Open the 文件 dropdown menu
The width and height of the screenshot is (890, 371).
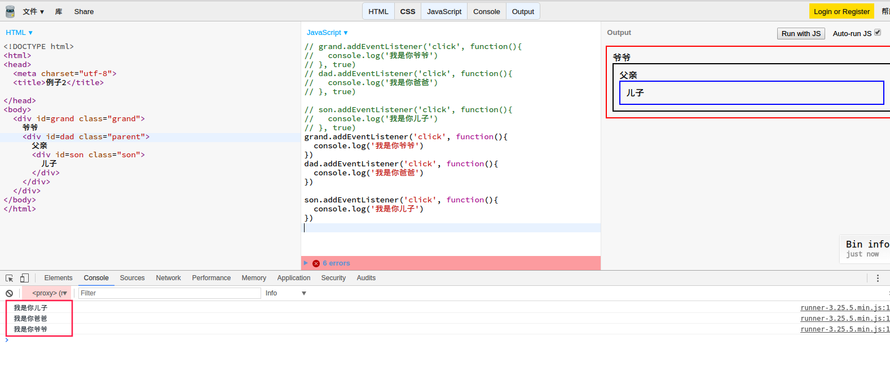(x=33, y=11)
